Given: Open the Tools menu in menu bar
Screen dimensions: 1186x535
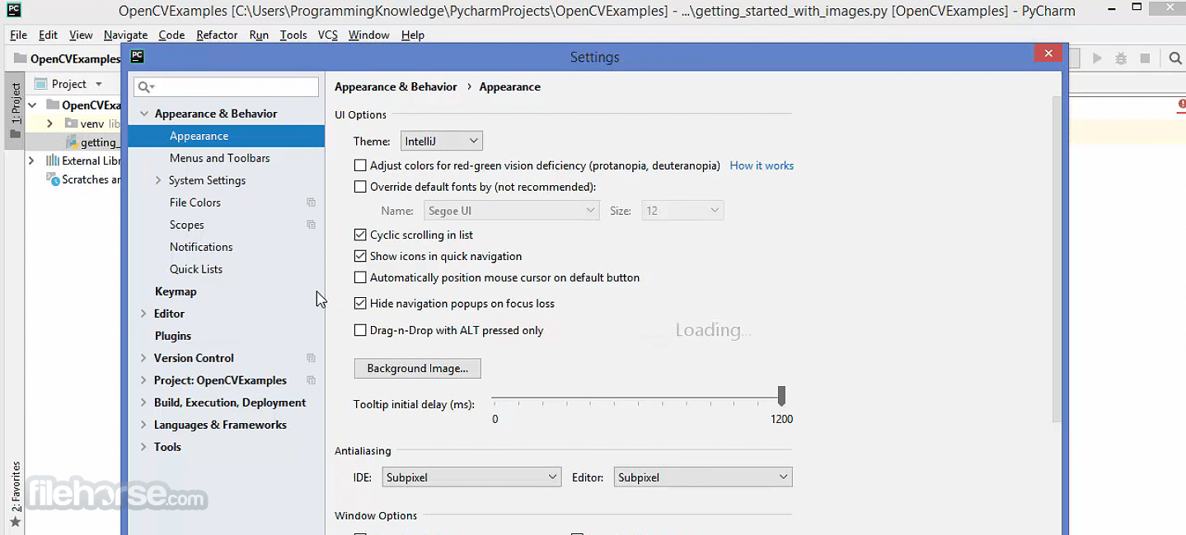Looking at the screenshot, I should pyautogui.click(x=293, y=35).
